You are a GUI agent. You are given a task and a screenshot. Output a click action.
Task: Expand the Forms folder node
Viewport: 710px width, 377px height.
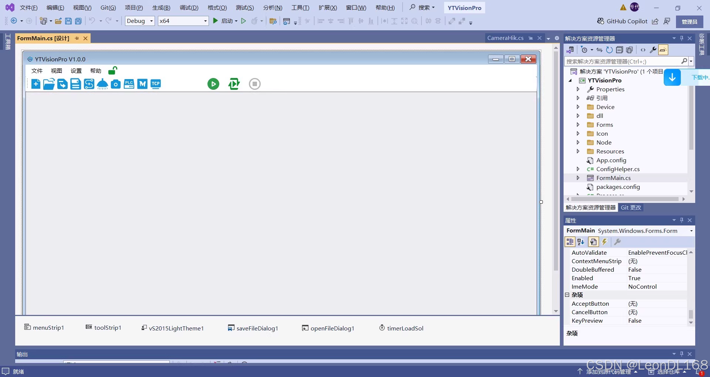click(x=578, y=125)
